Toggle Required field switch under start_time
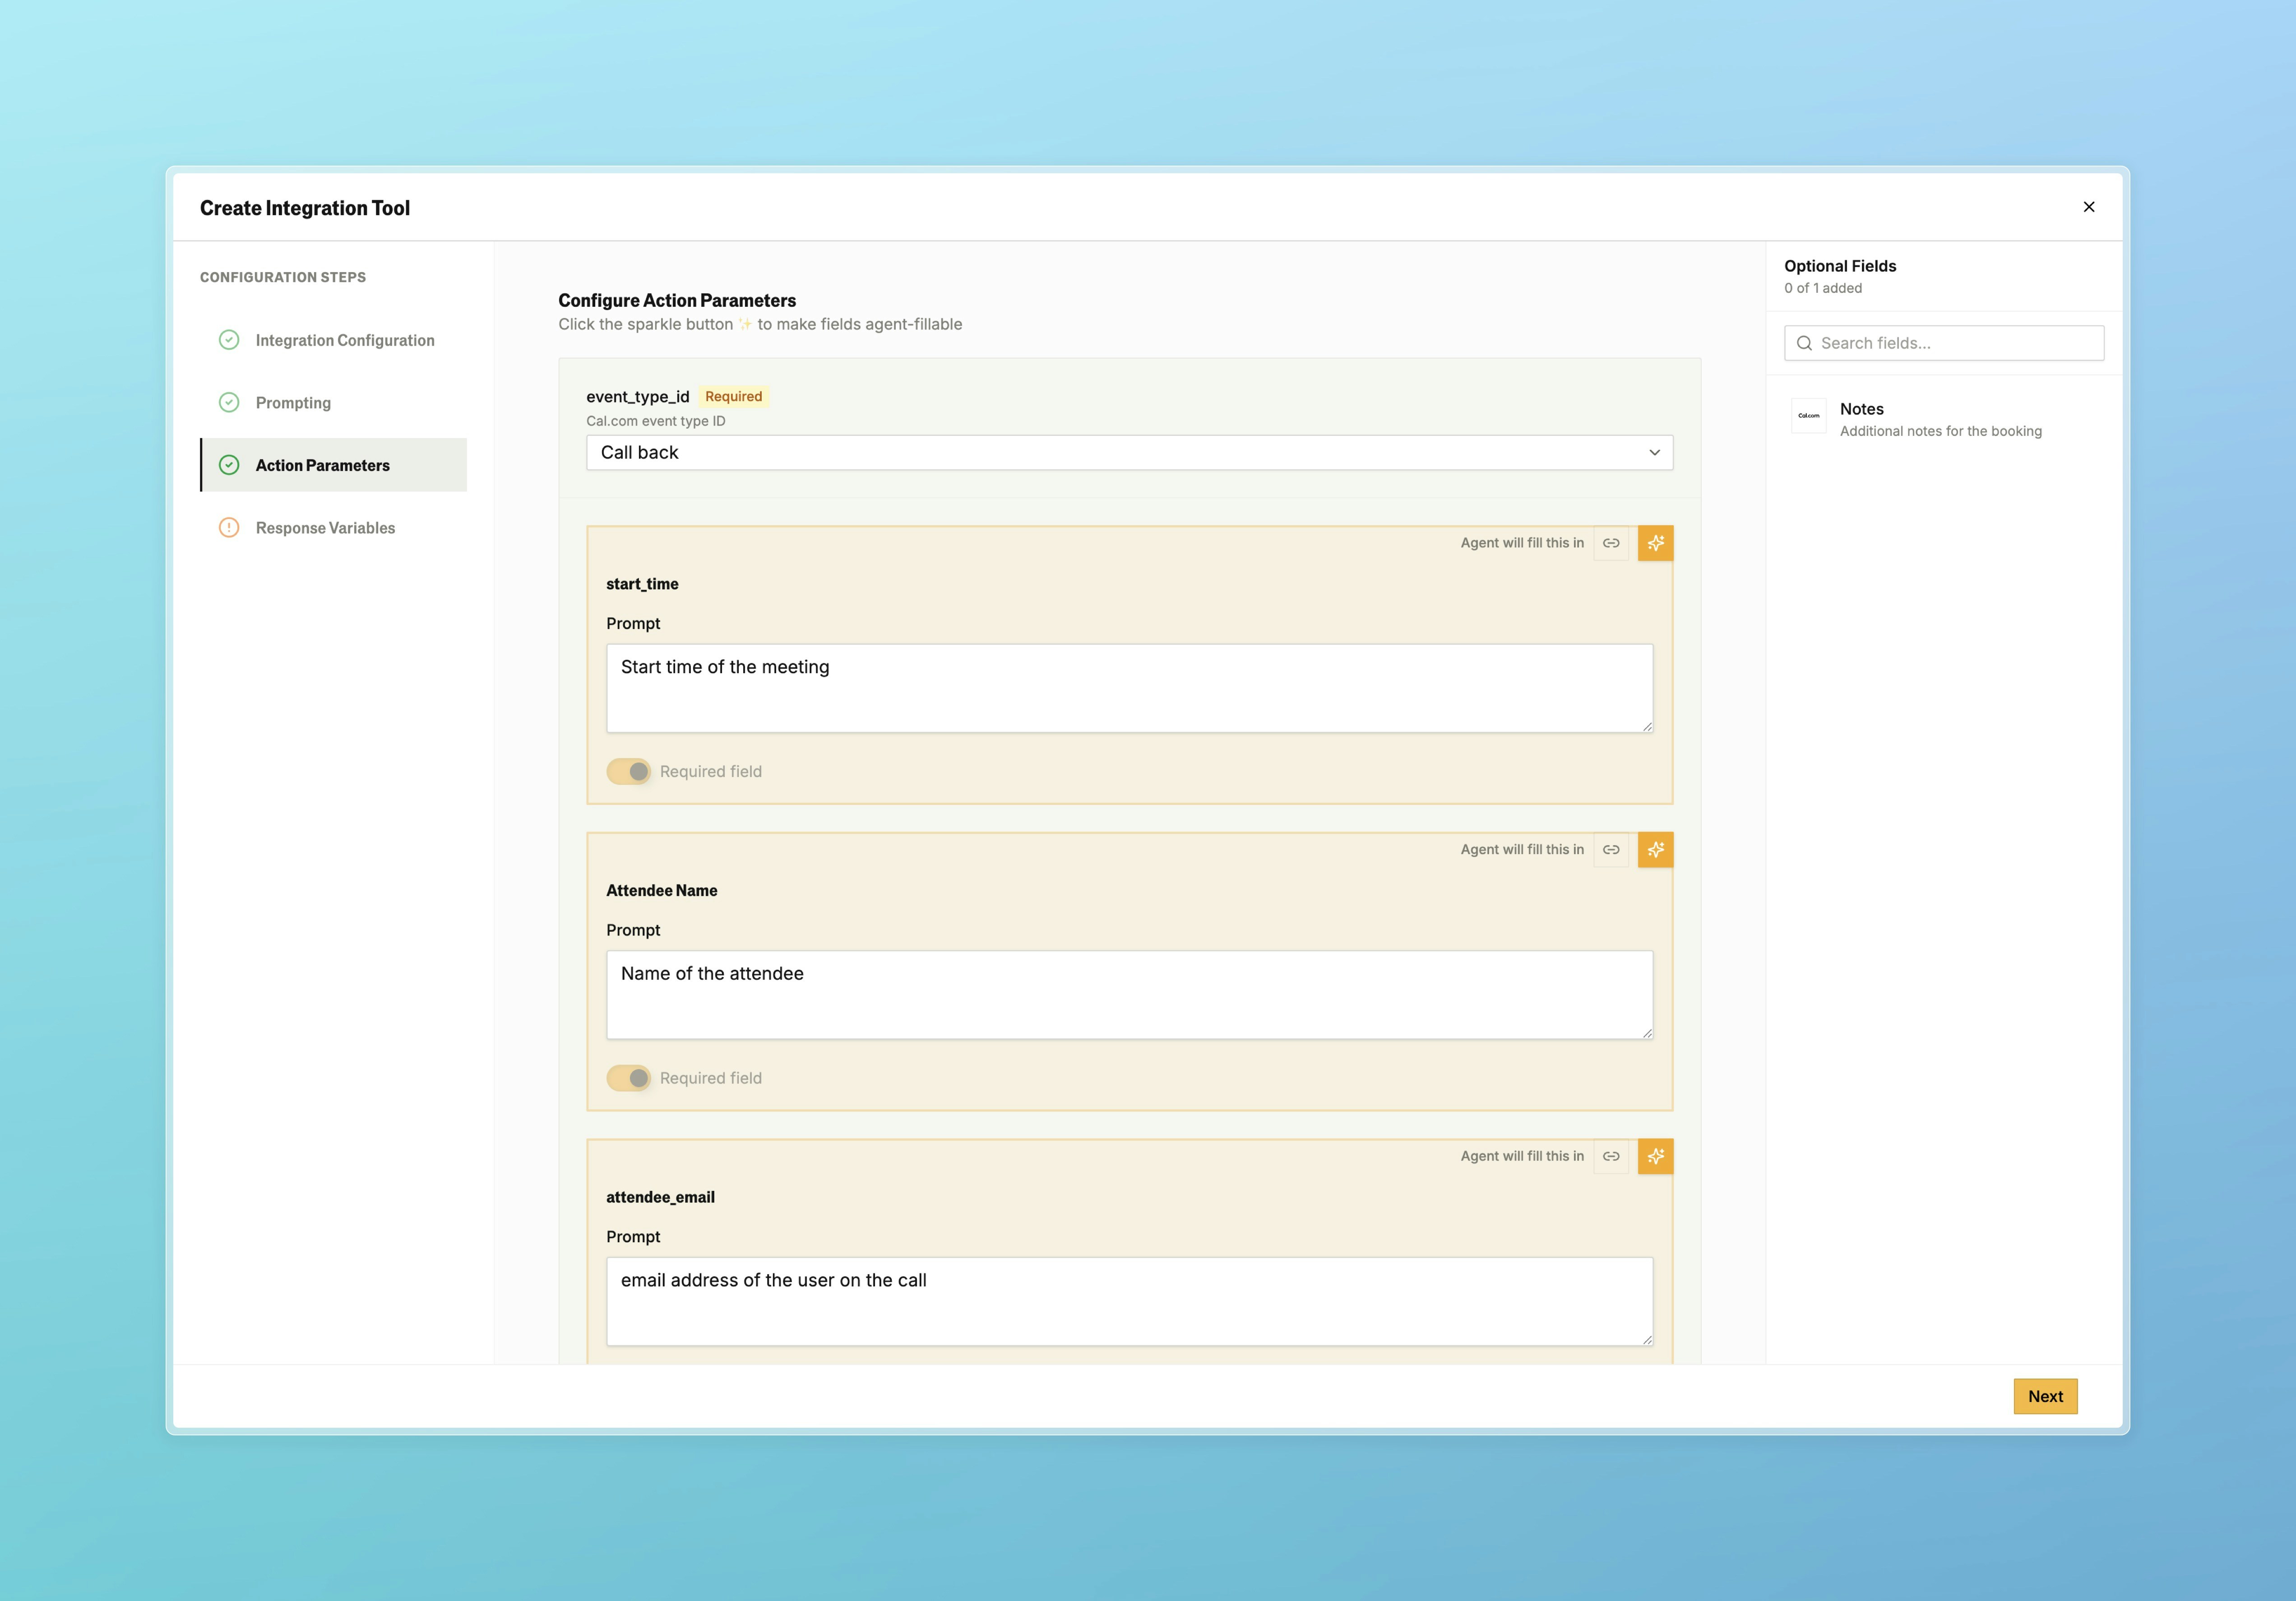This screenshot has height=1601, width=2296. 629,771
